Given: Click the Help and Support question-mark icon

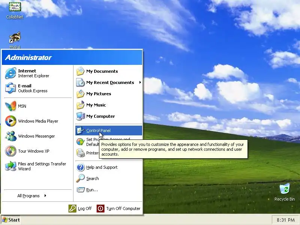Looking at the screenshot, I should 80,167.
